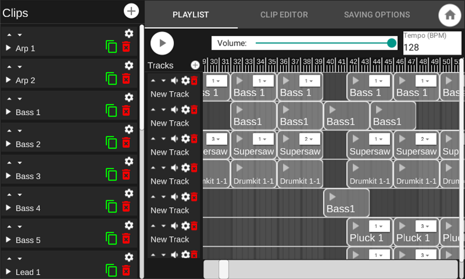Open settings gear of the second track

(x=186, y=110)
